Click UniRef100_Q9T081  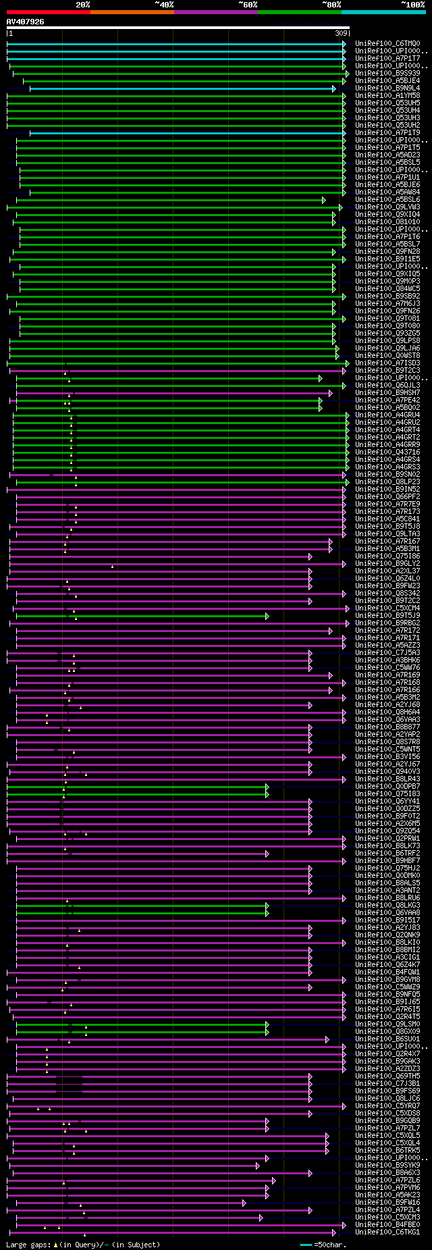tap(387, 319)
